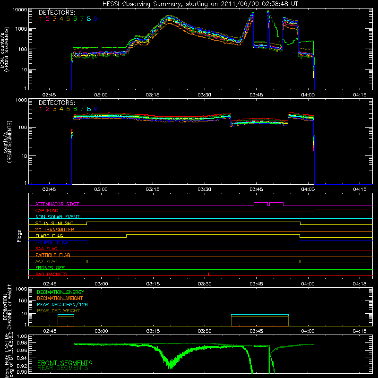Click the REAR_DEC_CHAN/128 legend entry
378x378 pixels.
click(62, 304)
